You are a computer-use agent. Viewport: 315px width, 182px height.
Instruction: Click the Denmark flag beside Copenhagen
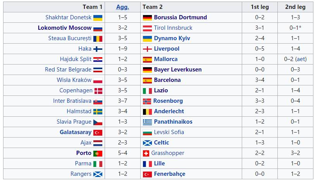tap(98, 90)
